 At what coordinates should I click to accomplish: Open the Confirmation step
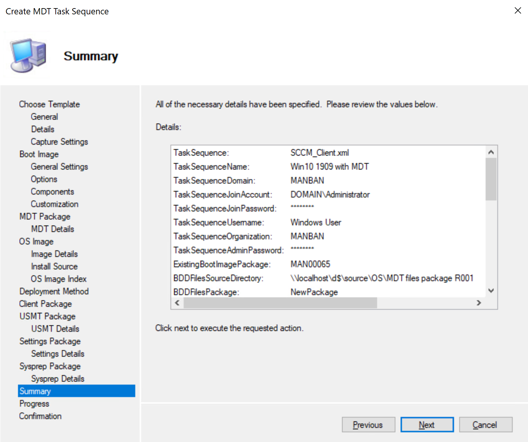tap(40, 416)
